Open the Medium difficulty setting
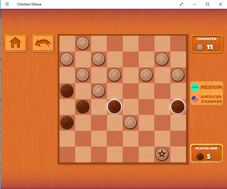Viewport: 227px width, 189px height. [207, 87]
